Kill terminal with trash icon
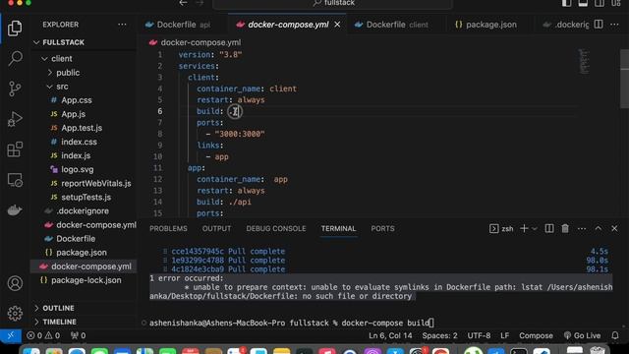Screen dimensions: 629x354 pyautogui.click(x=565, y=228)
